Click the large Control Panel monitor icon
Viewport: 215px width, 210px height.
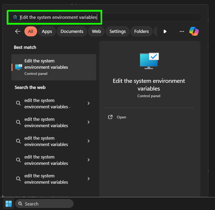click(149, 61)
